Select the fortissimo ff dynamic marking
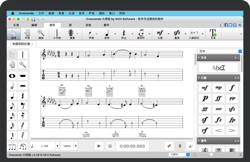This screenshot has height=162, width=250. 218,98
